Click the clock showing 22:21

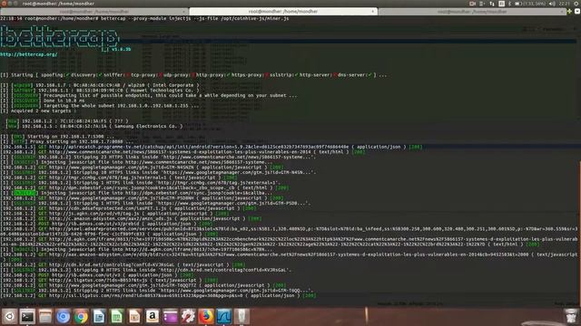(565, 4)
